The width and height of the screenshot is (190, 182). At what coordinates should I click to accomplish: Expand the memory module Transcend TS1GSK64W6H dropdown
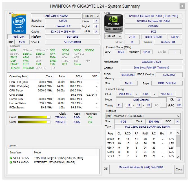pyautogui.click(x=143, y=116)
